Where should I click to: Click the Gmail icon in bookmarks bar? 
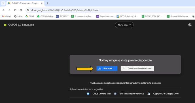[3, 16]
